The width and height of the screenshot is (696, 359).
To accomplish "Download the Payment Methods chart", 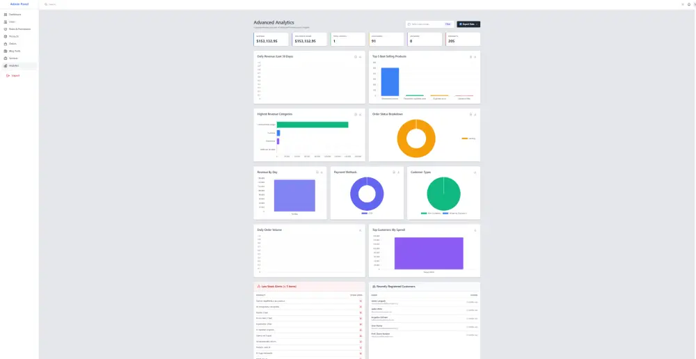I will click(x=398, y=172).
